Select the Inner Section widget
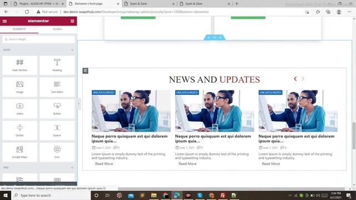This screenshot has height=200, width=356. (20, 66)
